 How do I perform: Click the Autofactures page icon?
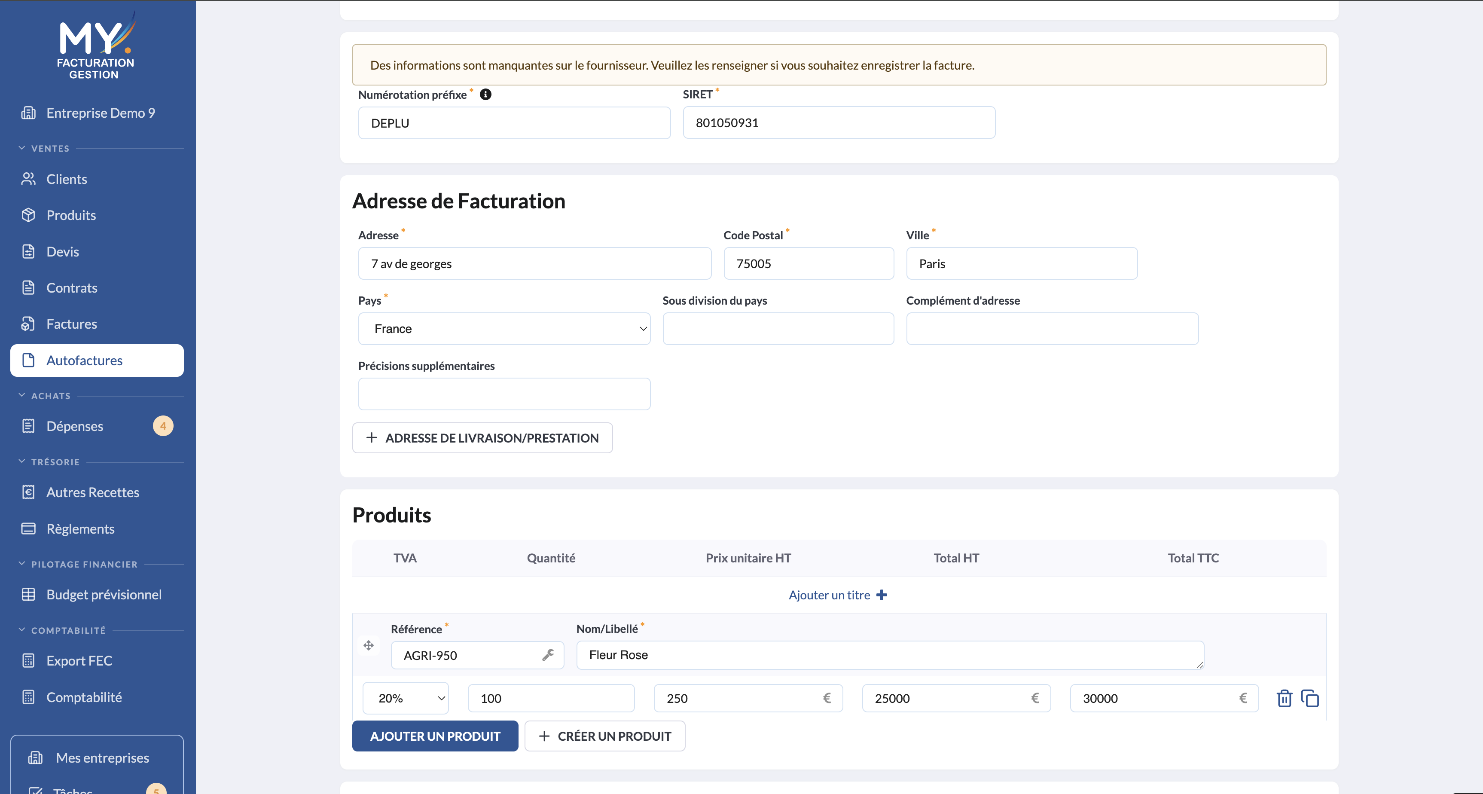28,360
